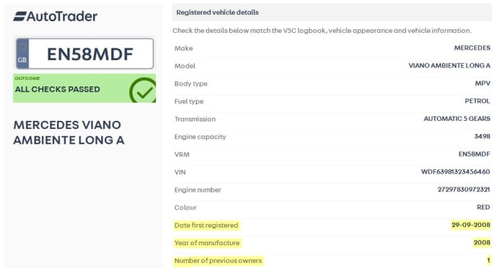Click the green checkmark outcome icon
This screenshot has width=498, height=268.
click(143, 90)
